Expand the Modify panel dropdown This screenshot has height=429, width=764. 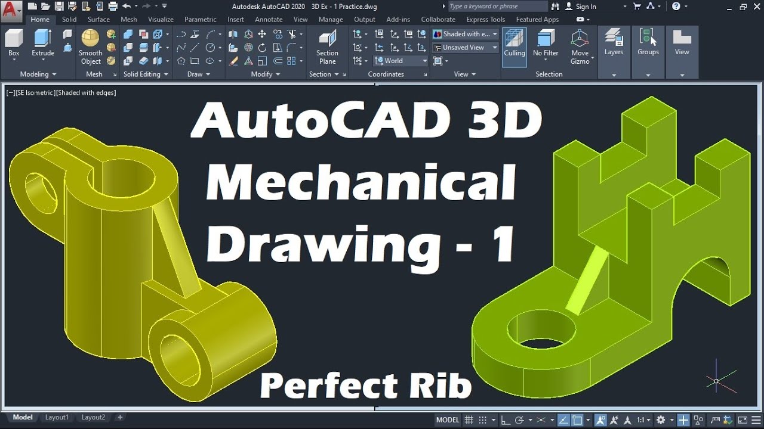(266, 74)
